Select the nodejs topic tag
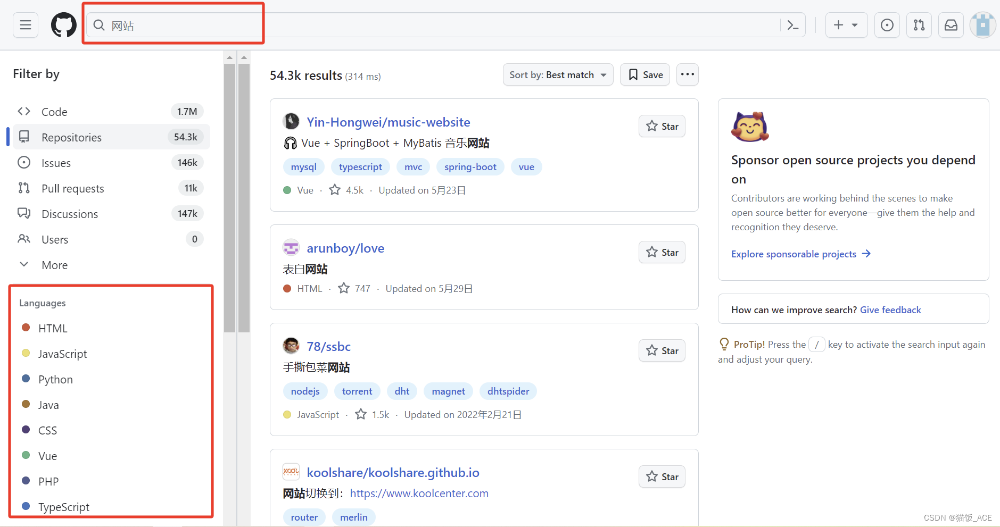Viewport: 1000px width, 527px height. (x=305, y=391)
